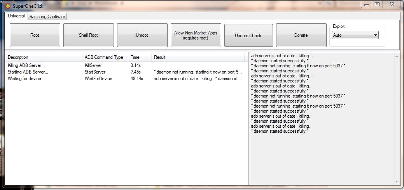Click the Root button

click(35, 35)
